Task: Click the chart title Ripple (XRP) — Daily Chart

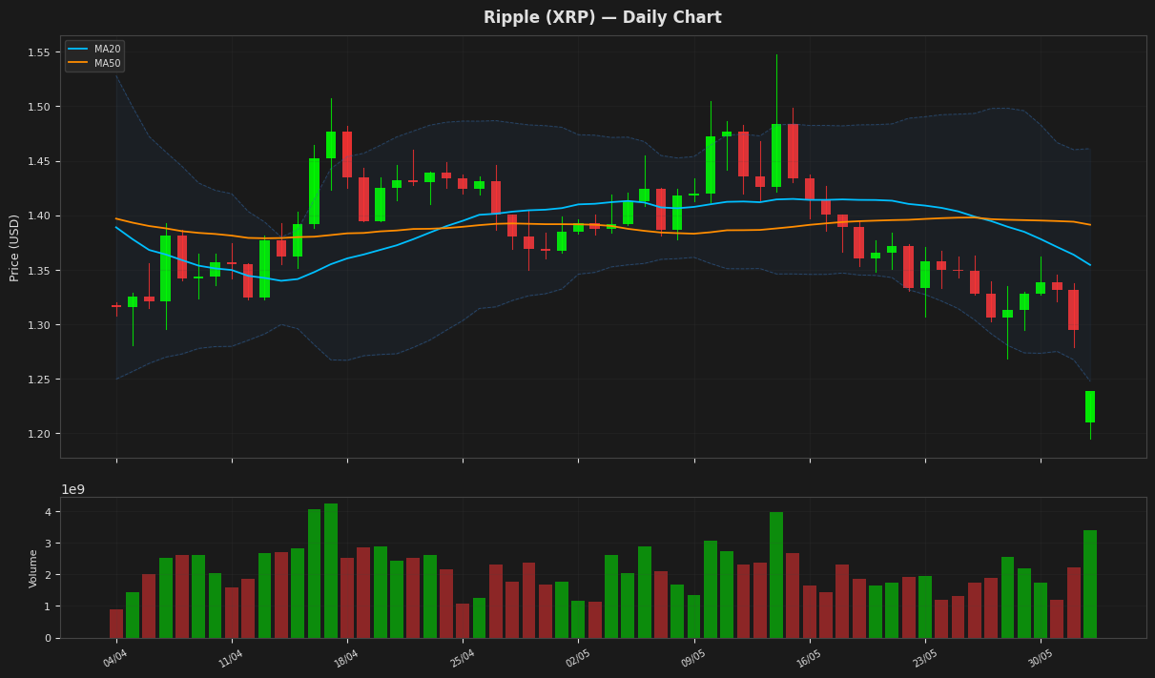Action: pos(602,18)
